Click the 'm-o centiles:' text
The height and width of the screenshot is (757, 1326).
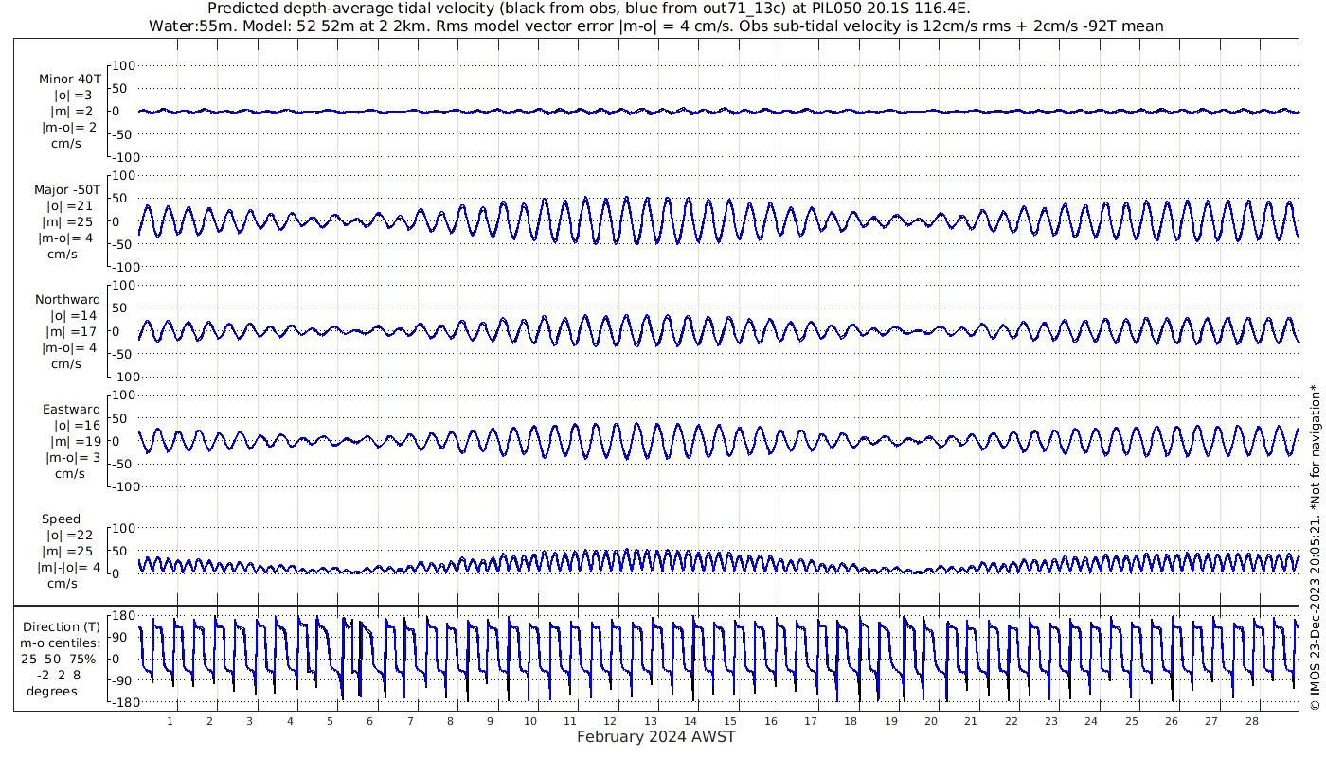click(x=62, y=643)
